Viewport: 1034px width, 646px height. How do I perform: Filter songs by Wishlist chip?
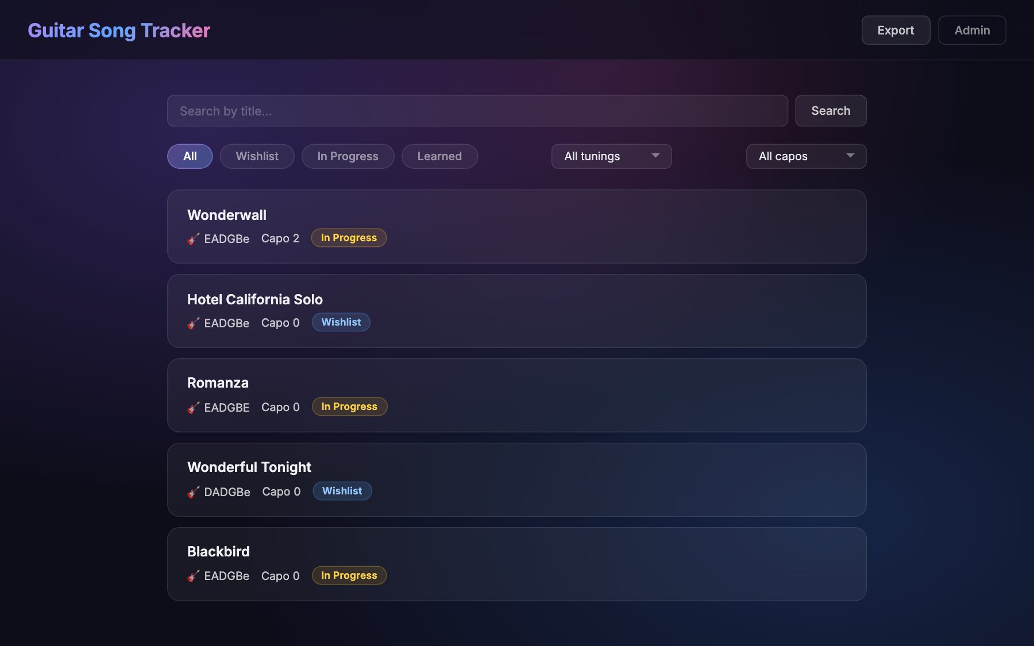[257, 156]
